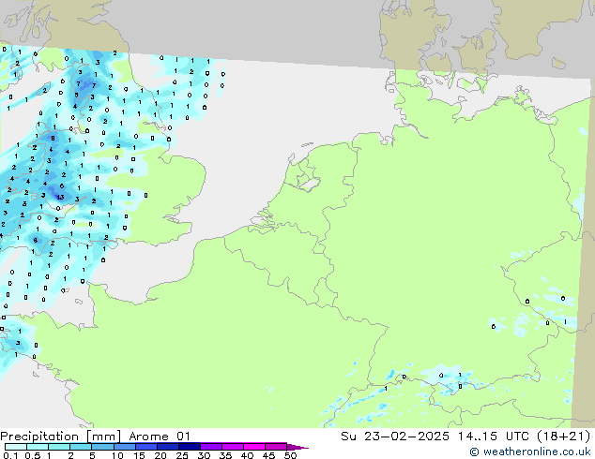Pick the 40–45 mm legend color swatch
This screenshot has width=595, height=459.
coord(254,447)
